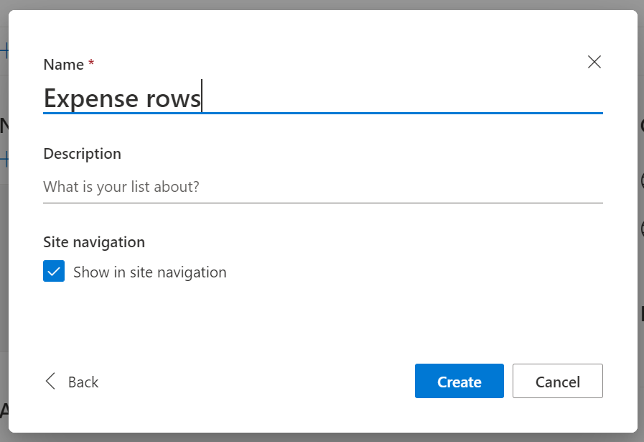This screenshot has width=644, height=442.
Task: Click the lower partially hidden plus icon at left edge
Action: click(x=4, y=159)
